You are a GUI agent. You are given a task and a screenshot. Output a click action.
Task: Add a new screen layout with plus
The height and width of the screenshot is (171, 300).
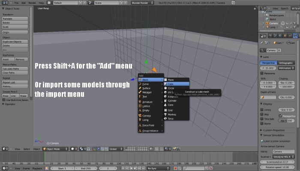click(81, 3)
